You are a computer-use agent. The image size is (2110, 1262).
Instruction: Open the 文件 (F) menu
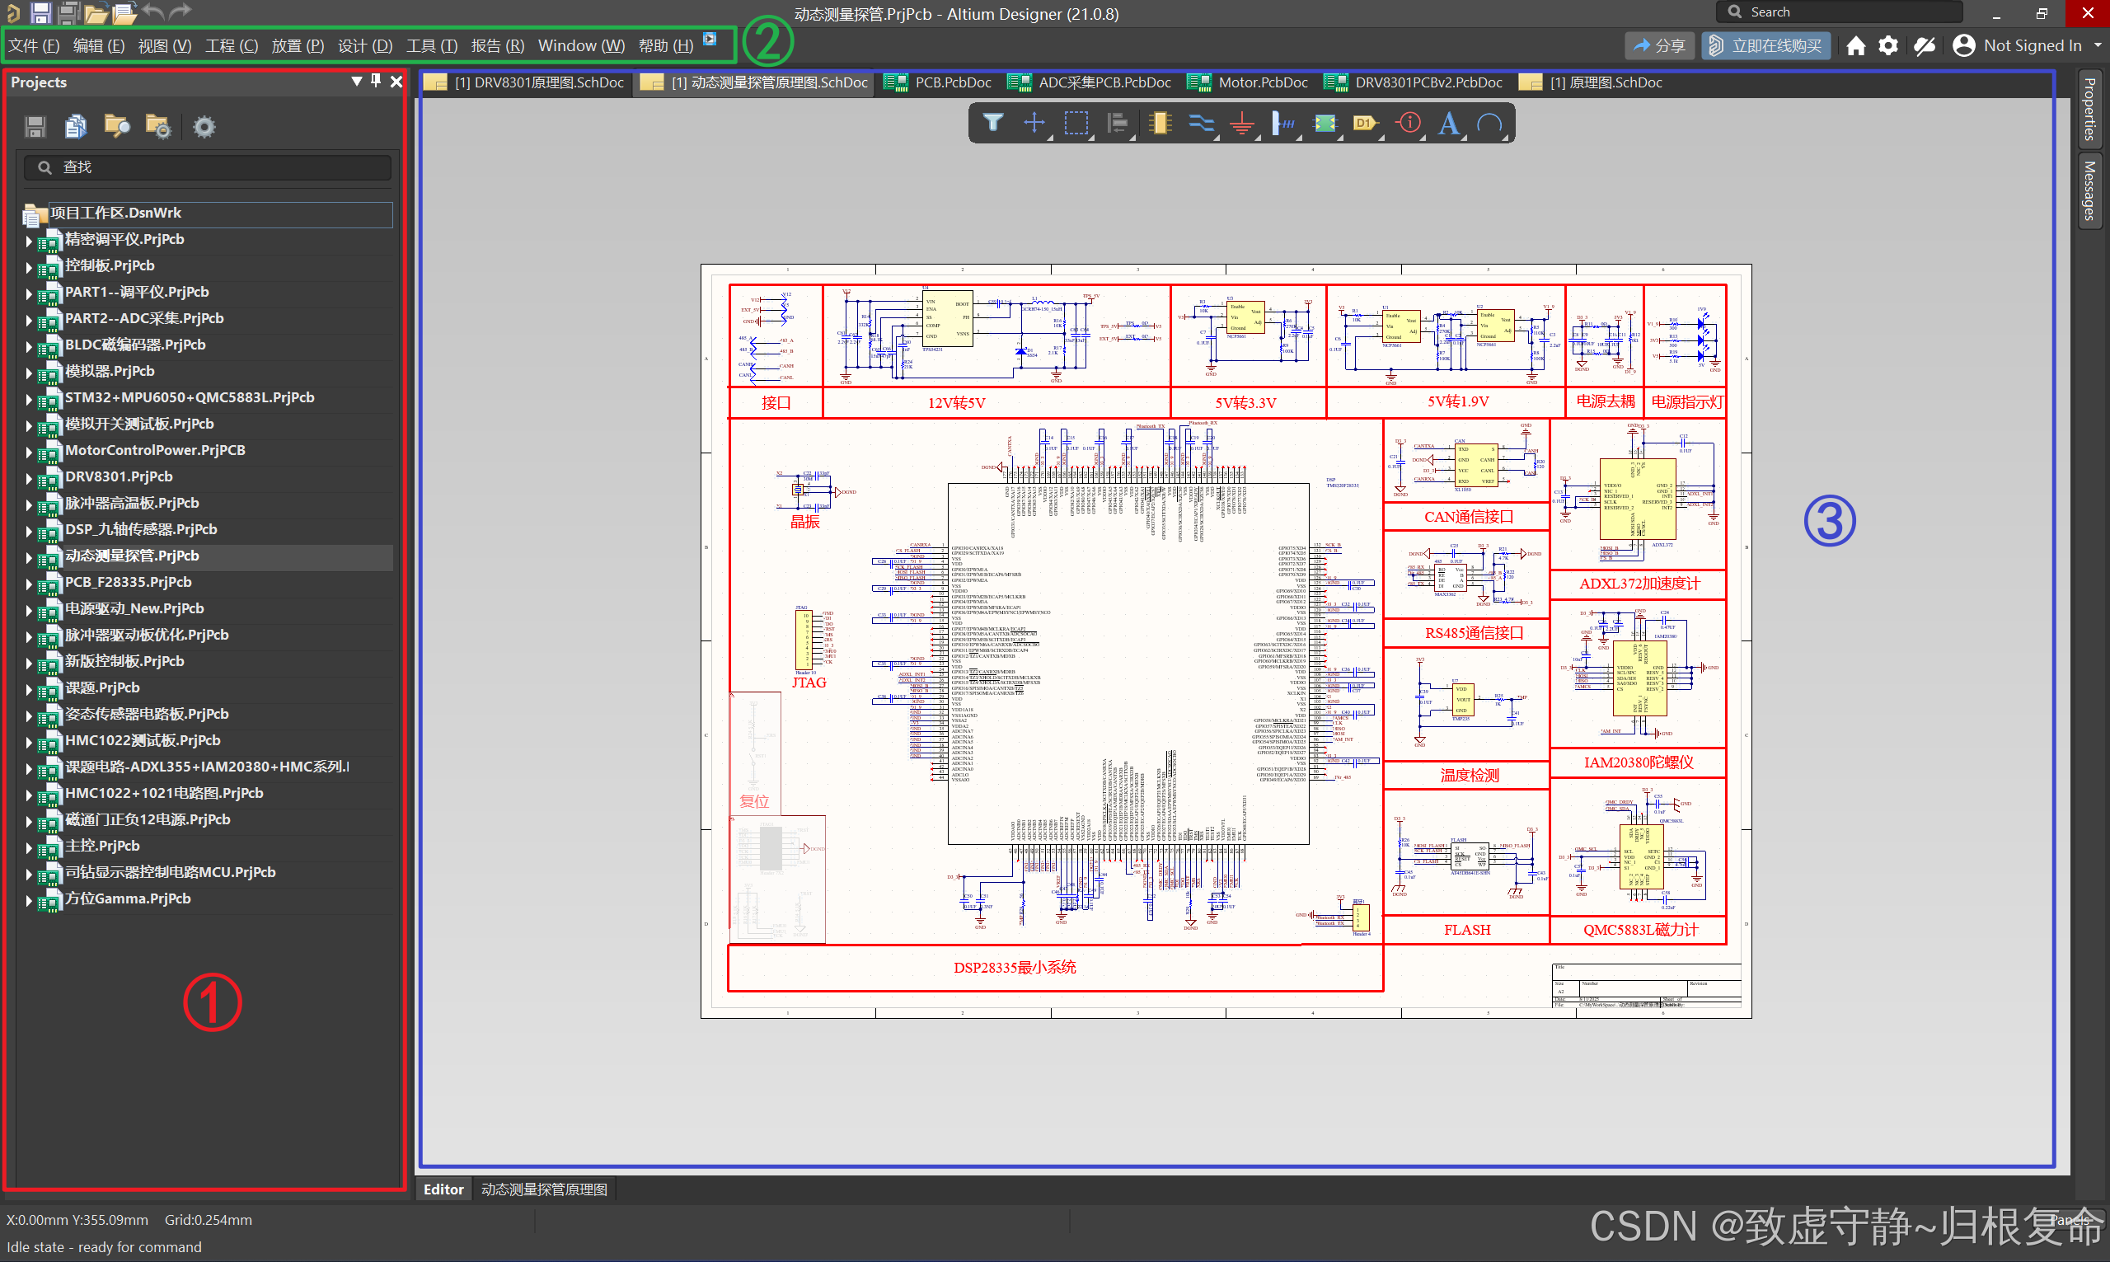click(34, 46)
